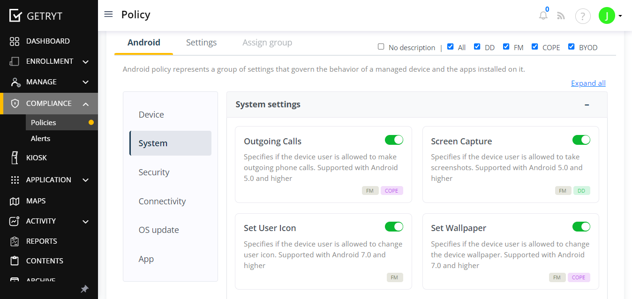This screenshot has width=632, height=299.
Task: Click the Expand all link
Action: point(588,83)
